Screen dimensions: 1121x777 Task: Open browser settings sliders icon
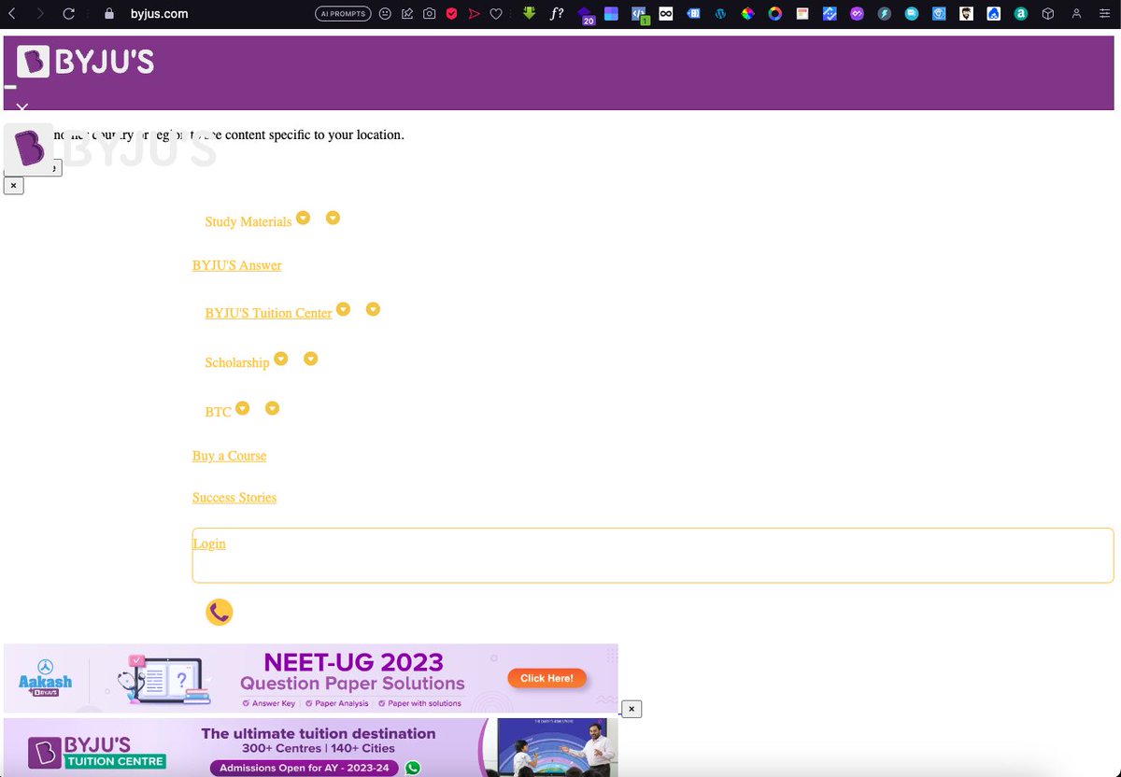(1105, 14)
